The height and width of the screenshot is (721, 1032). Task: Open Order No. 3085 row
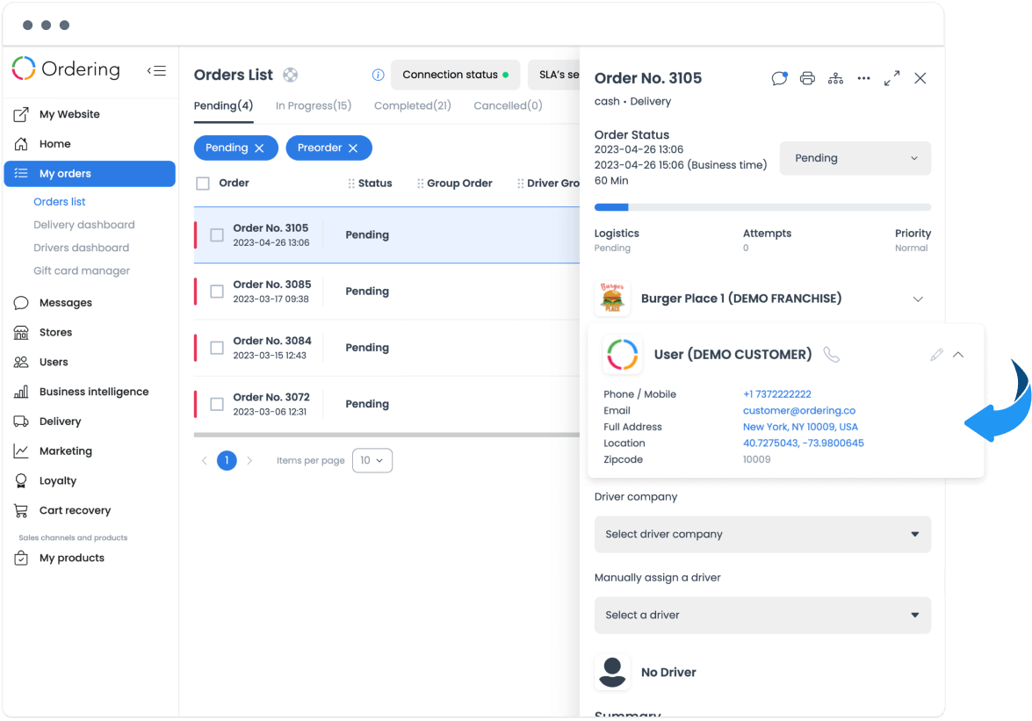pos(386,292)
